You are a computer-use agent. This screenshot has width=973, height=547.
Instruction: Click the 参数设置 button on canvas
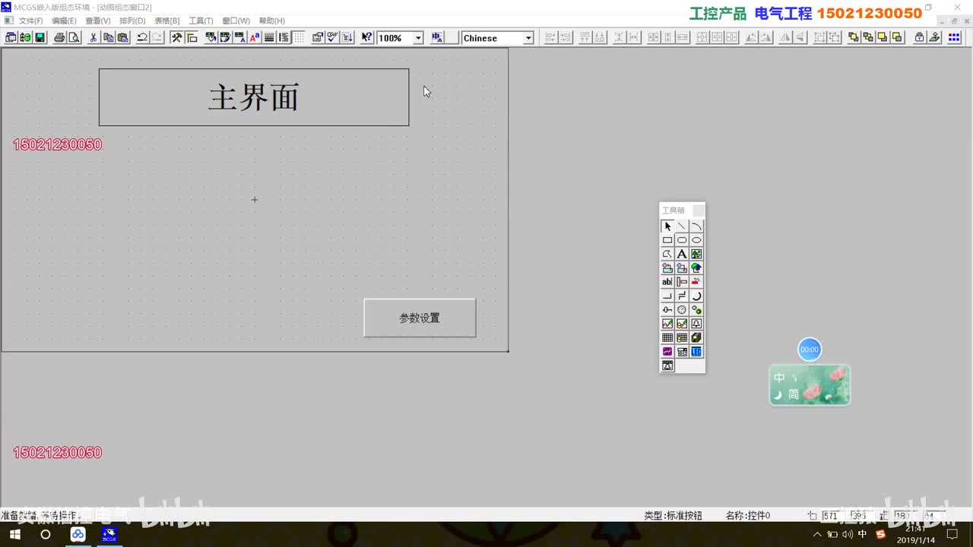(420, 318)
